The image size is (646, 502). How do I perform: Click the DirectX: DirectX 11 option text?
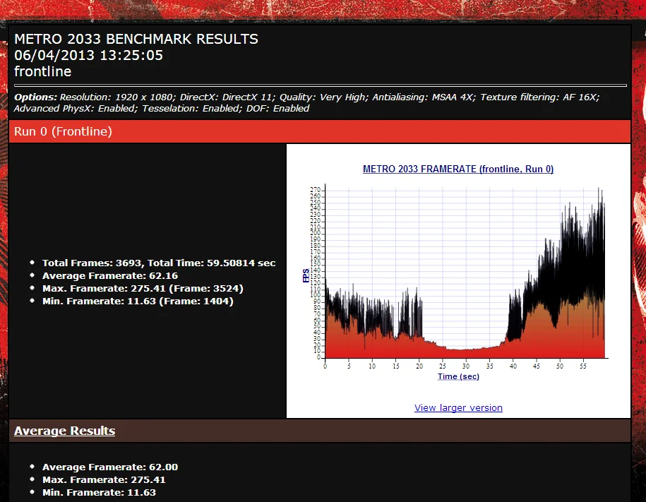[x=228, y=97]
